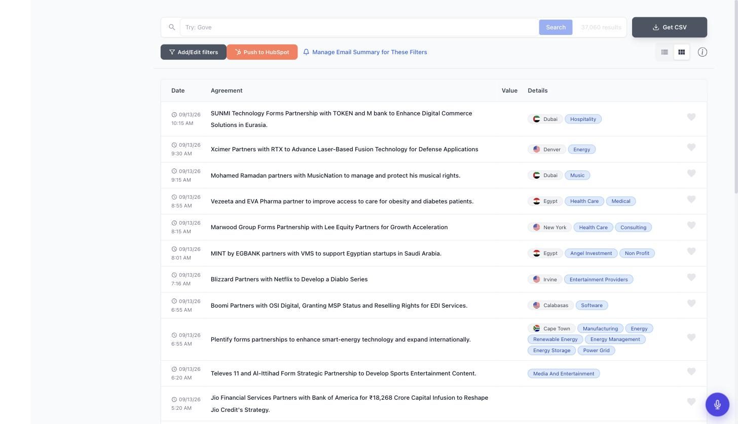Open the Blizzard Netflix Diablo Series agreement

[289, 279]
